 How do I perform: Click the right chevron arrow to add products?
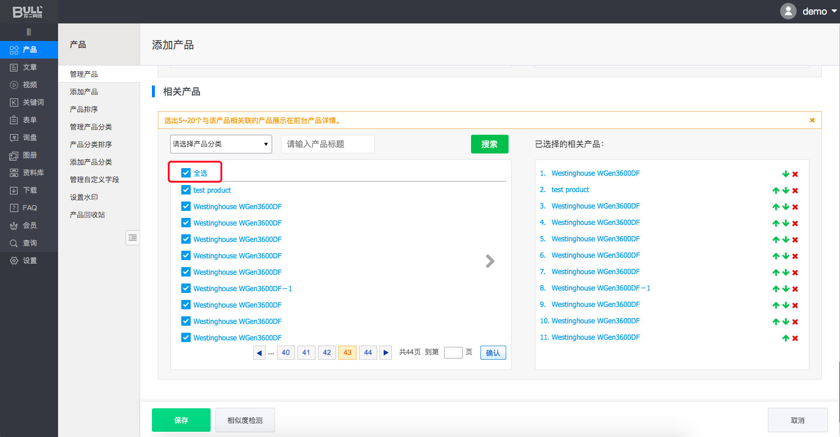[490, 261]
